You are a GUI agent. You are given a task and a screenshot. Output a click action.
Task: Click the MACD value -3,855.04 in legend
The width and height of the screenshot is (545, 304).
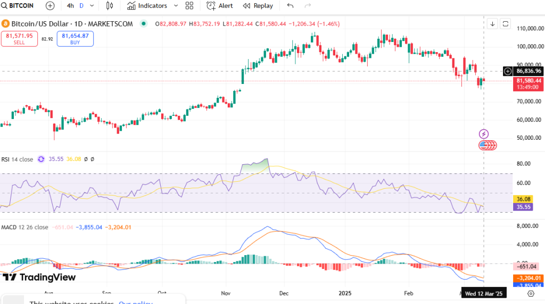pyautogui.click(x=89, y=227)
